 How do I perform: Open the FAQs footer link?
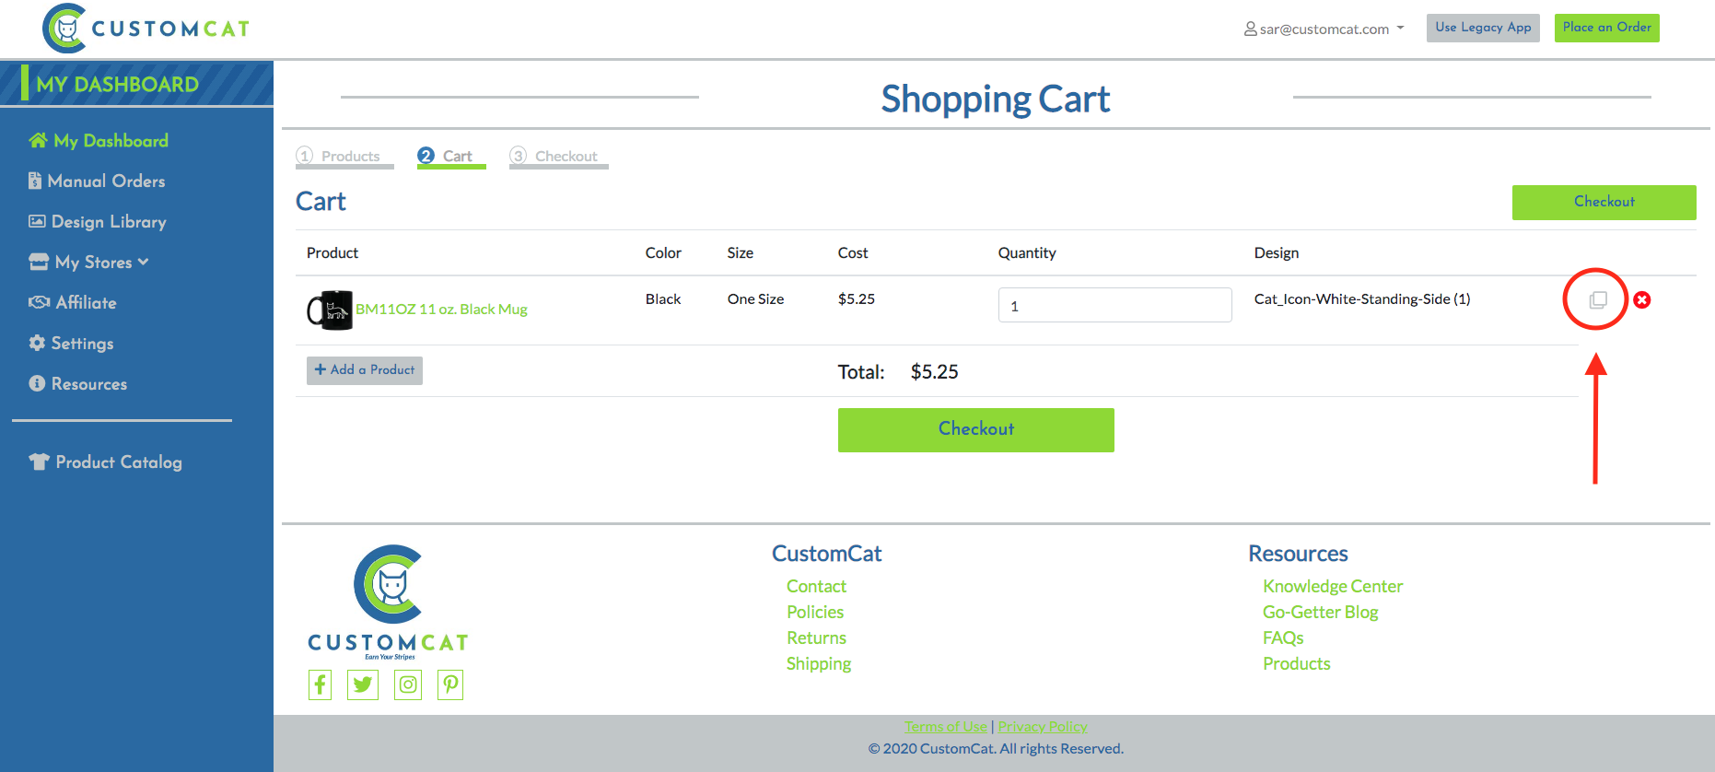click(1283, 638)
